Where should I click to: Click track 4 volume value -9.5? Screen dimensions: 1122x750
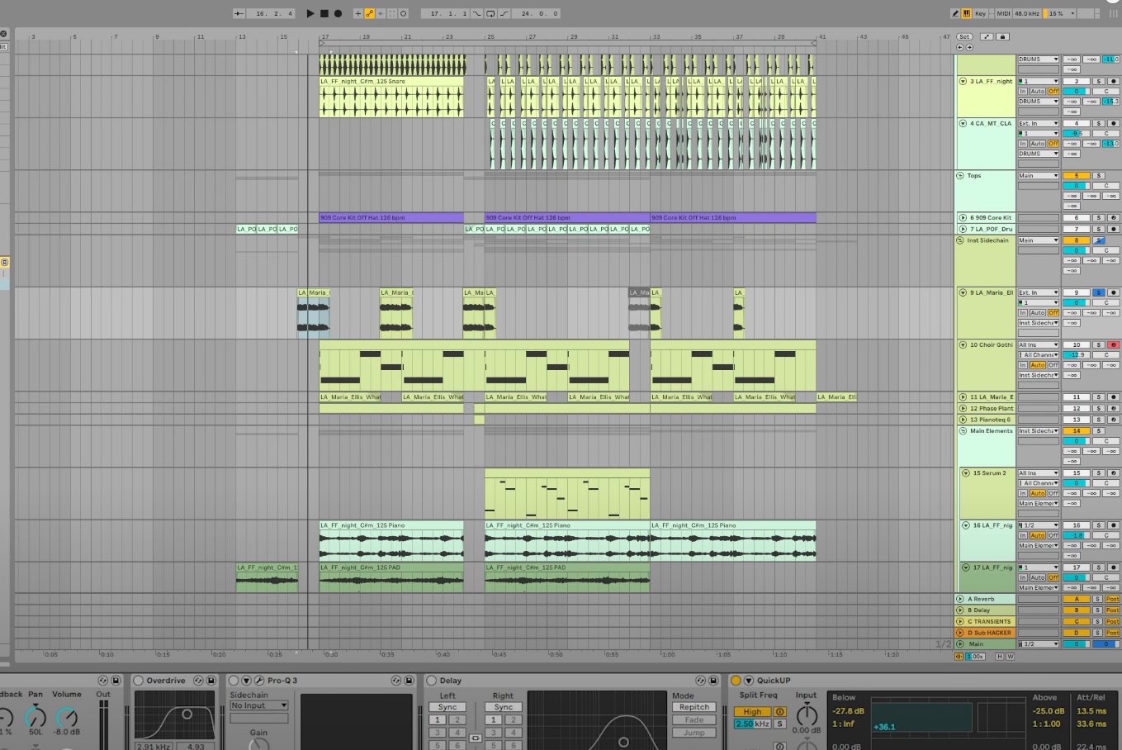click(1077, 134)
